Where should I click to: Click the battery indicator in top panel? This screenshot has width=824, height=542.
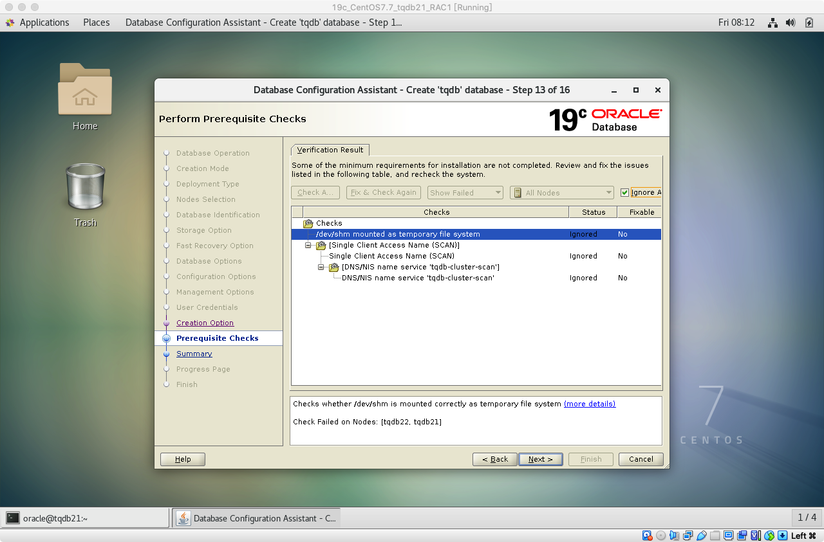[x=809, y=23]
